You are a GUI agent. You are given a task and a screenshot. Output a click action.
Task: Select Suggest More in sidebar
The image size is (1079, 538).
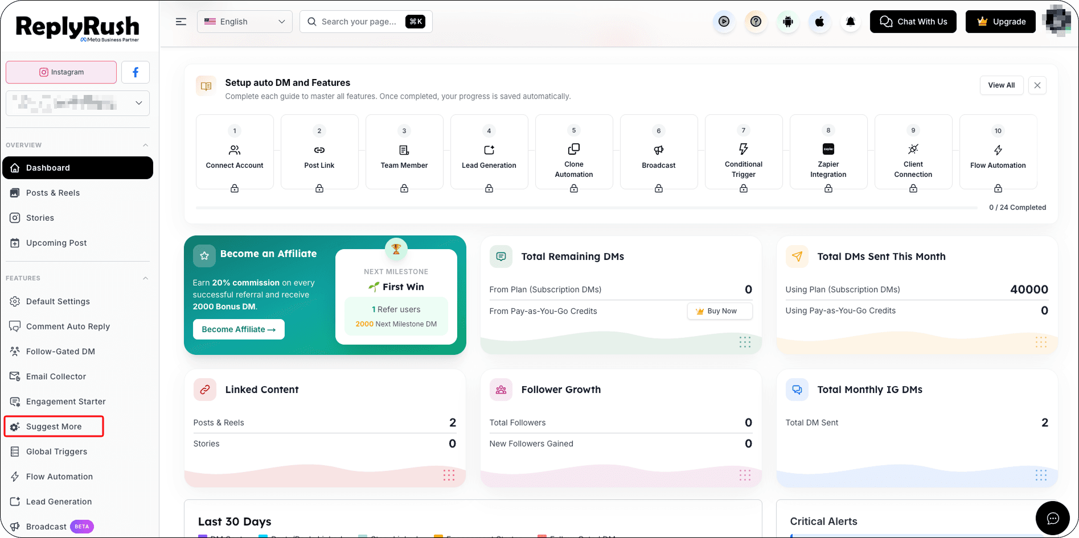tap(54, 427)
